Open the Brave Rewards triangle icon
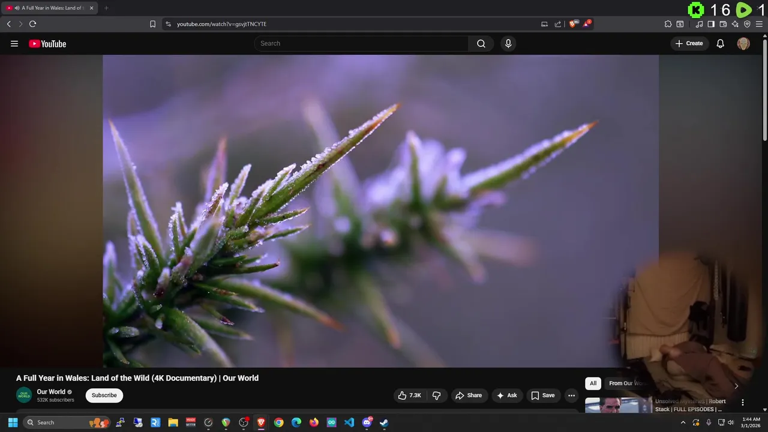Image resolution: width=768 pixels, height=432 pixels. pos(587,24)
